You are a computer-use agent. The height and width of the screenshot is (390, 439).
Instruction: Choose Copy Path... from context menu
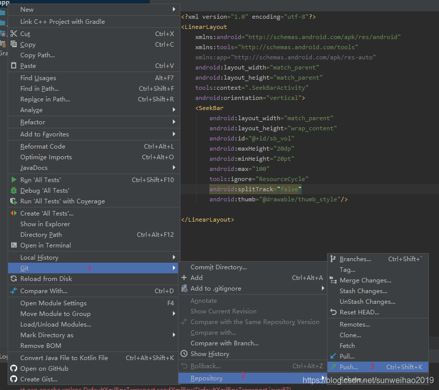point(94,55)
